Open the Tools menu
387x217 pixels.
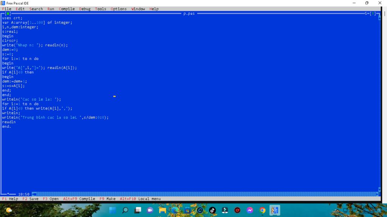pyautogui.click(x=101, y=9)
